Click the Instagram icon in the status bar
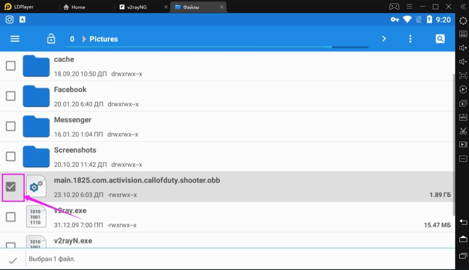Image resolution: width=469 pixels, height=270 pixels. point(9,19)
